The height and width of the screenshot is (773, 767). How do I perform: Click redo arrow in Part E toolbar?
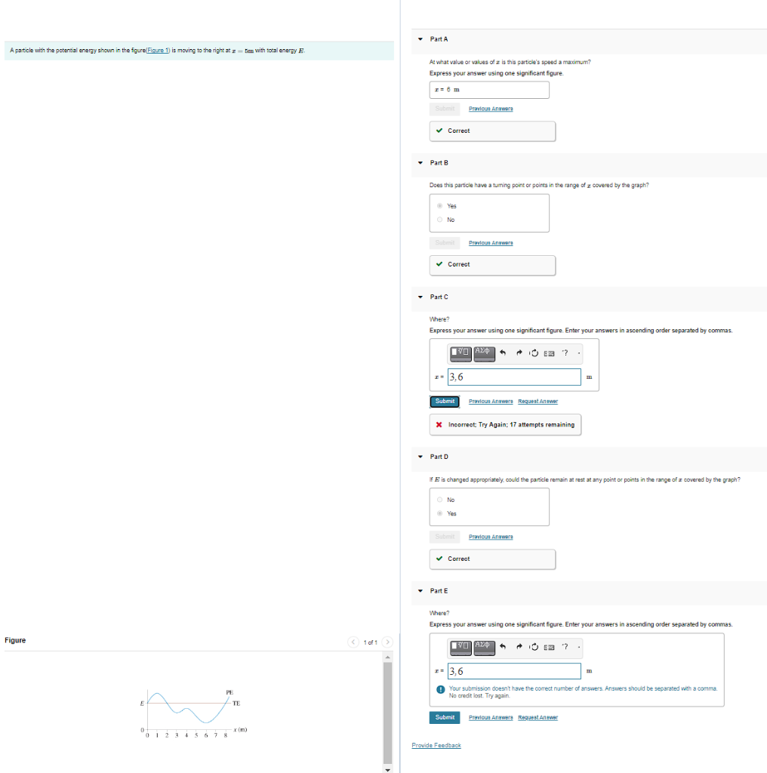coord(519,647)
